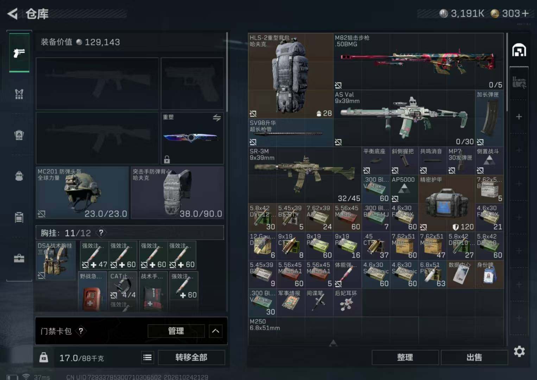Viewport: 537px width, 380px height.
Task: Select the SR-3M 9x39mm rifle
Action: pyautogui.click(x=305, y=175)
